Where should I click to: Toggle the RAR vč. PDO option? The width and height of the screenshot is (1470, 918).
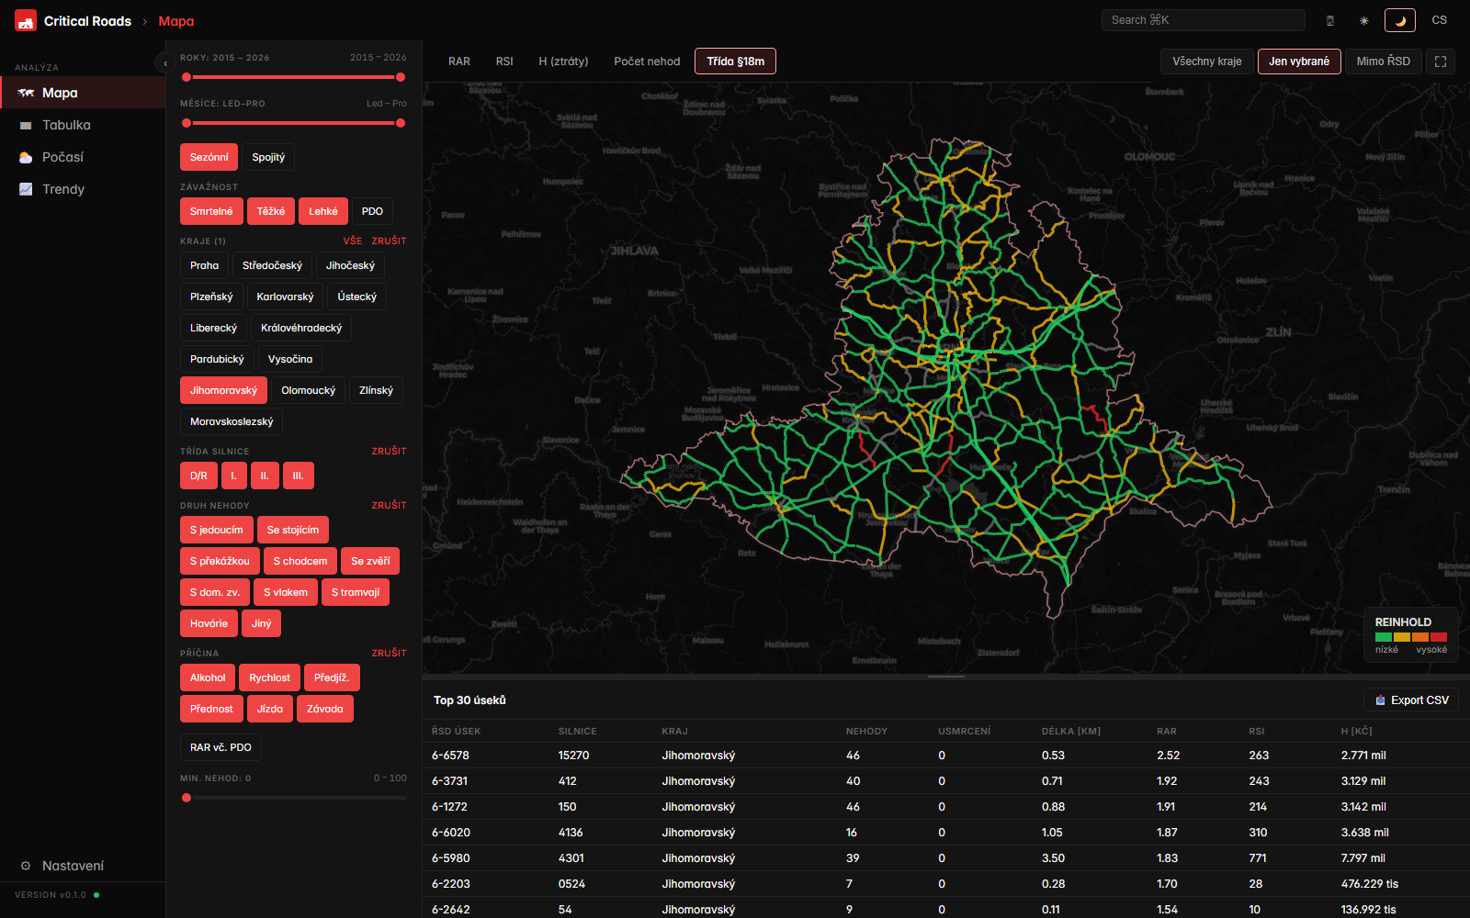click(220, 747)
